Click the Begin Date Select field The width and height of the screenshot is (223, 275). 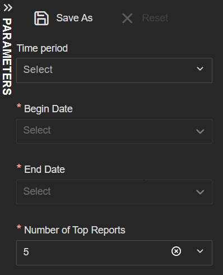(114, 131)
